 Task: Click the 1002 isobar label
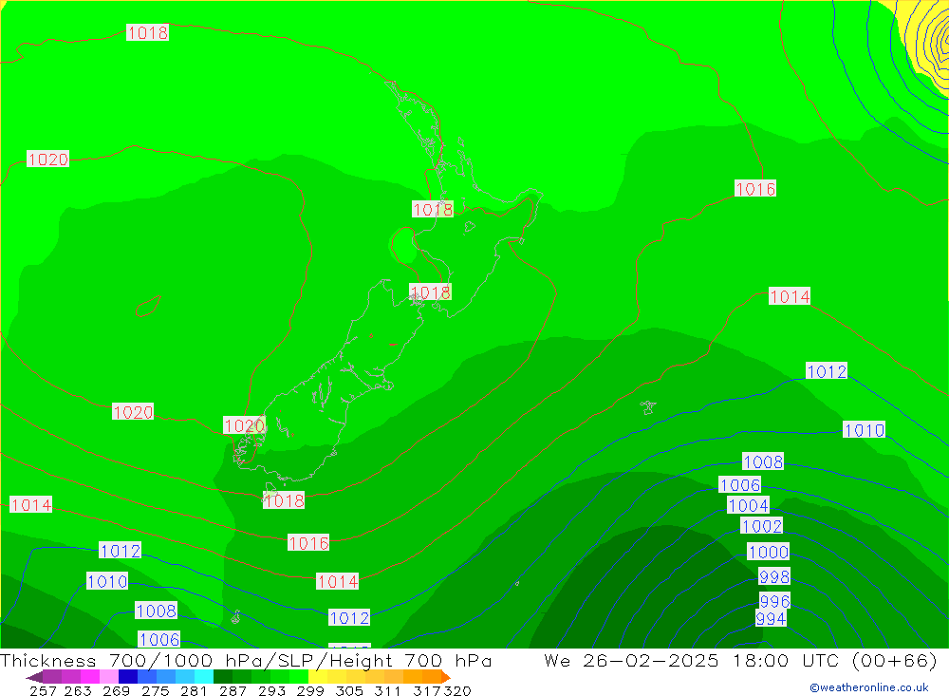pyautogui.click(x=761, y=526)
